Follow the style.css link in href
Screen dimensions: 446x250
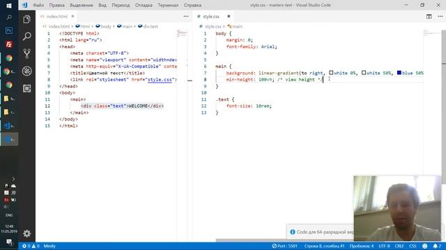pyautogui.click(x=160, y=80)
